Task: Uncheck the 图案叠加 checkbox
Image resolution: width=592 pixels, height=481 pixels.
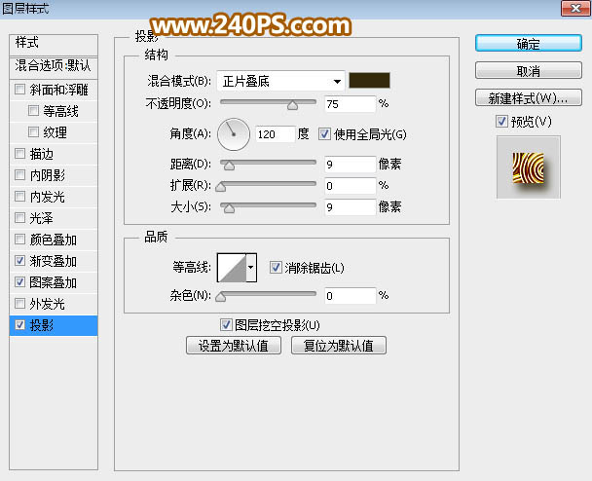Action: pyautogui.click(x=19, y=282)
